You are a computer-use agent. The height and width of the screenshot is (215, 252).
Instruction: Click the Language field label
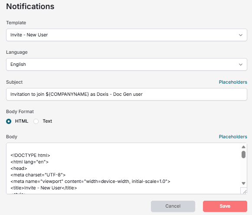click(x=17, y=52)
